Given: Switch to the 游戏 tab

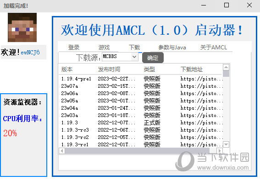Looking at the screenshot, I should [104, 48].
